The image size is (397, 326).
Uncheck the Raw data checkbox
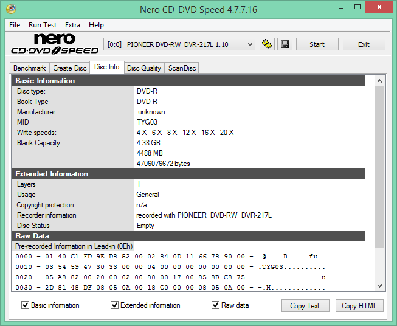point(215,305)
